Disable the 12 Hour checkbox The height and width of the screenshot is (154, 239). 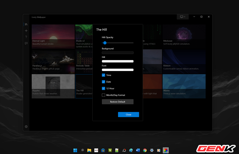coord(103,89)
